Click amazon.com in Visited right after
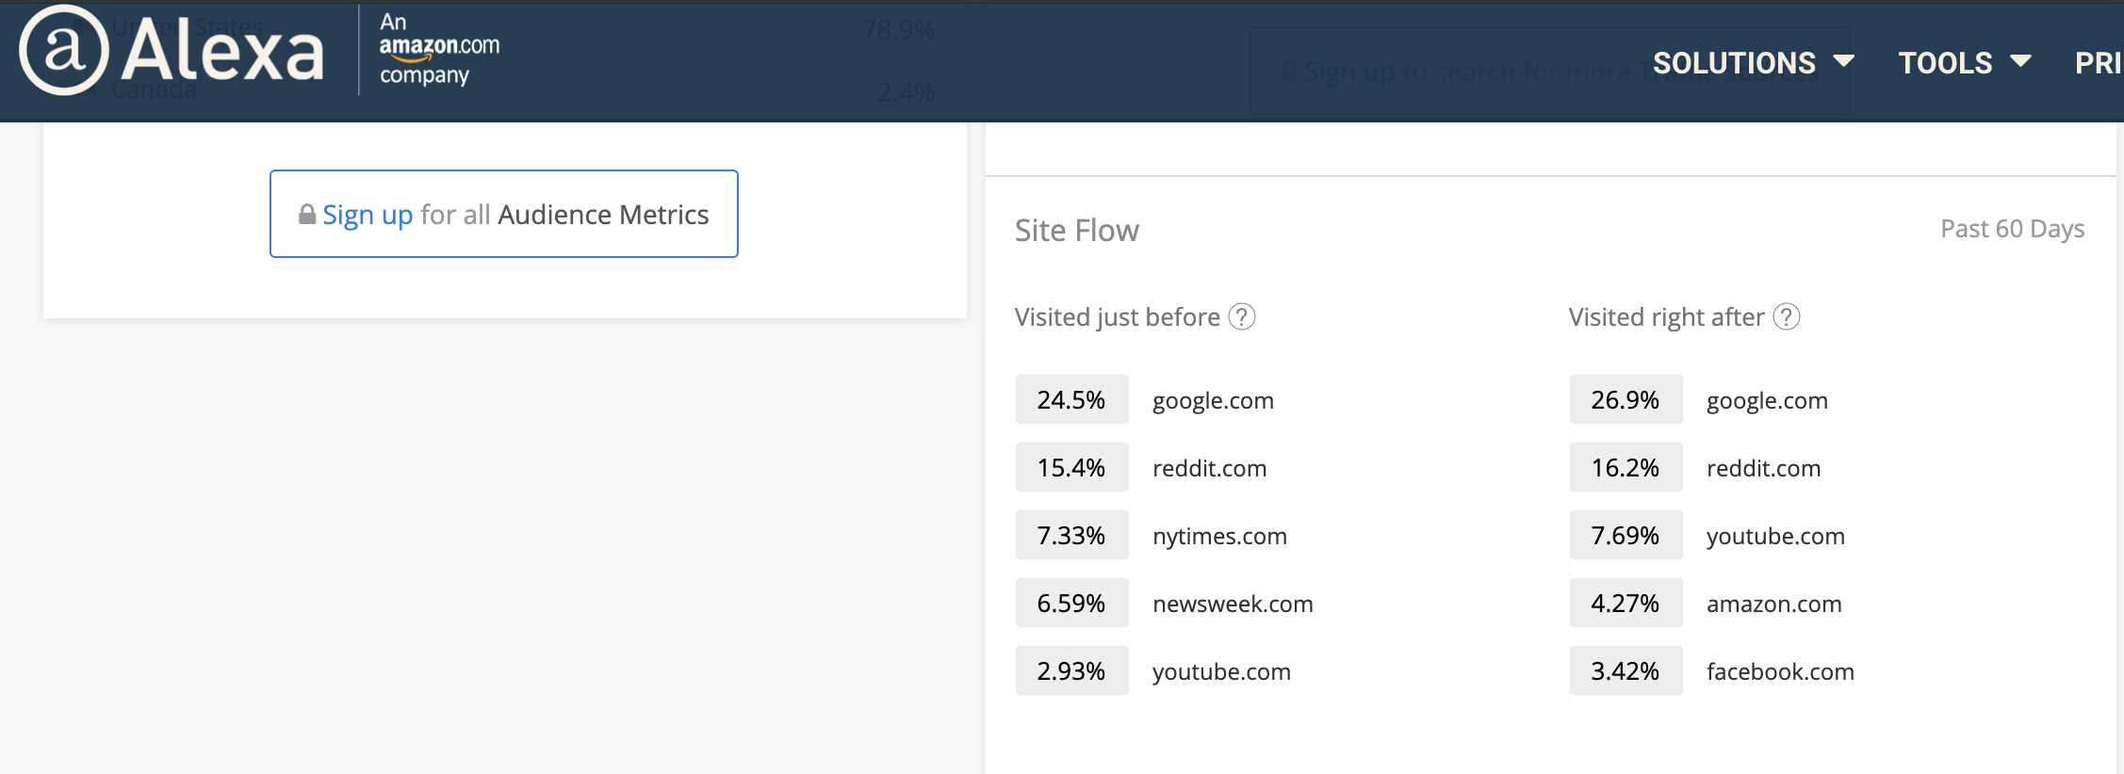 [x=1773, y=605]
